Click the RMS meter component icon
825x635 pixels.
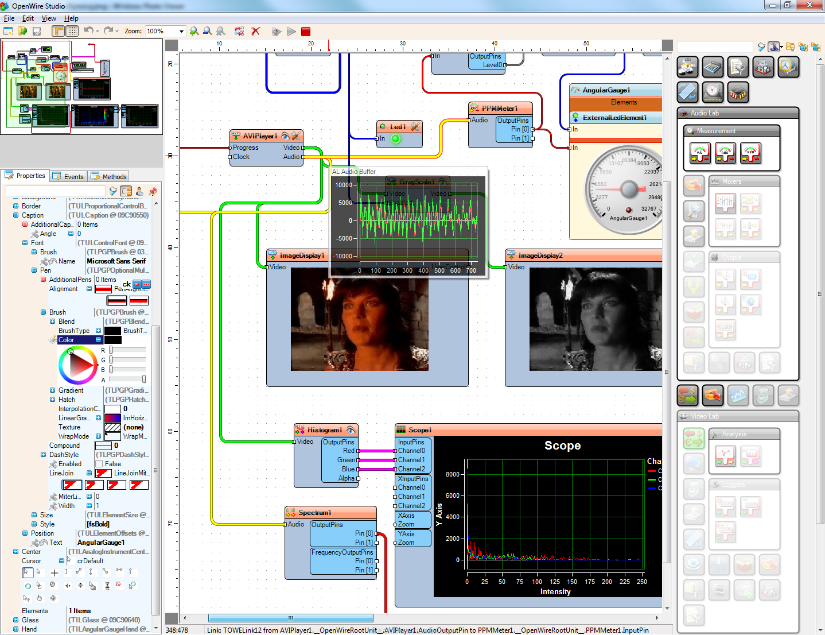725,153
